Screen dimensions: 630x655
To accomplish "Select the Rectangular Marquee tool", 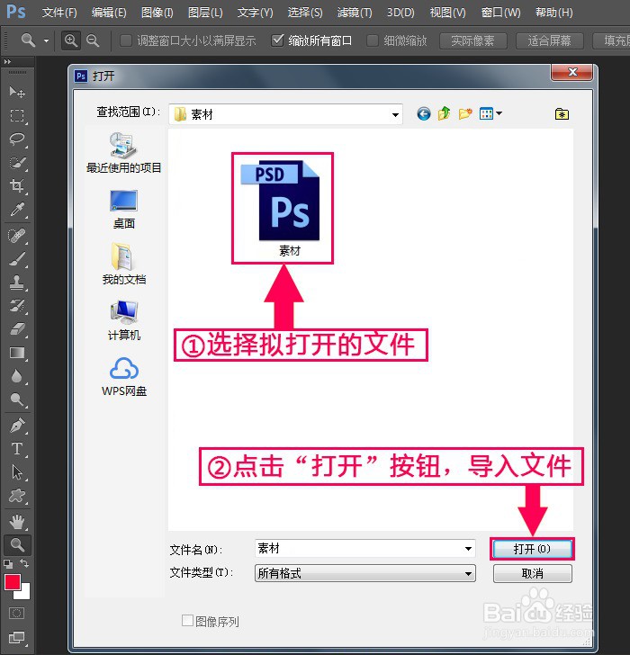I will point(17,115).
